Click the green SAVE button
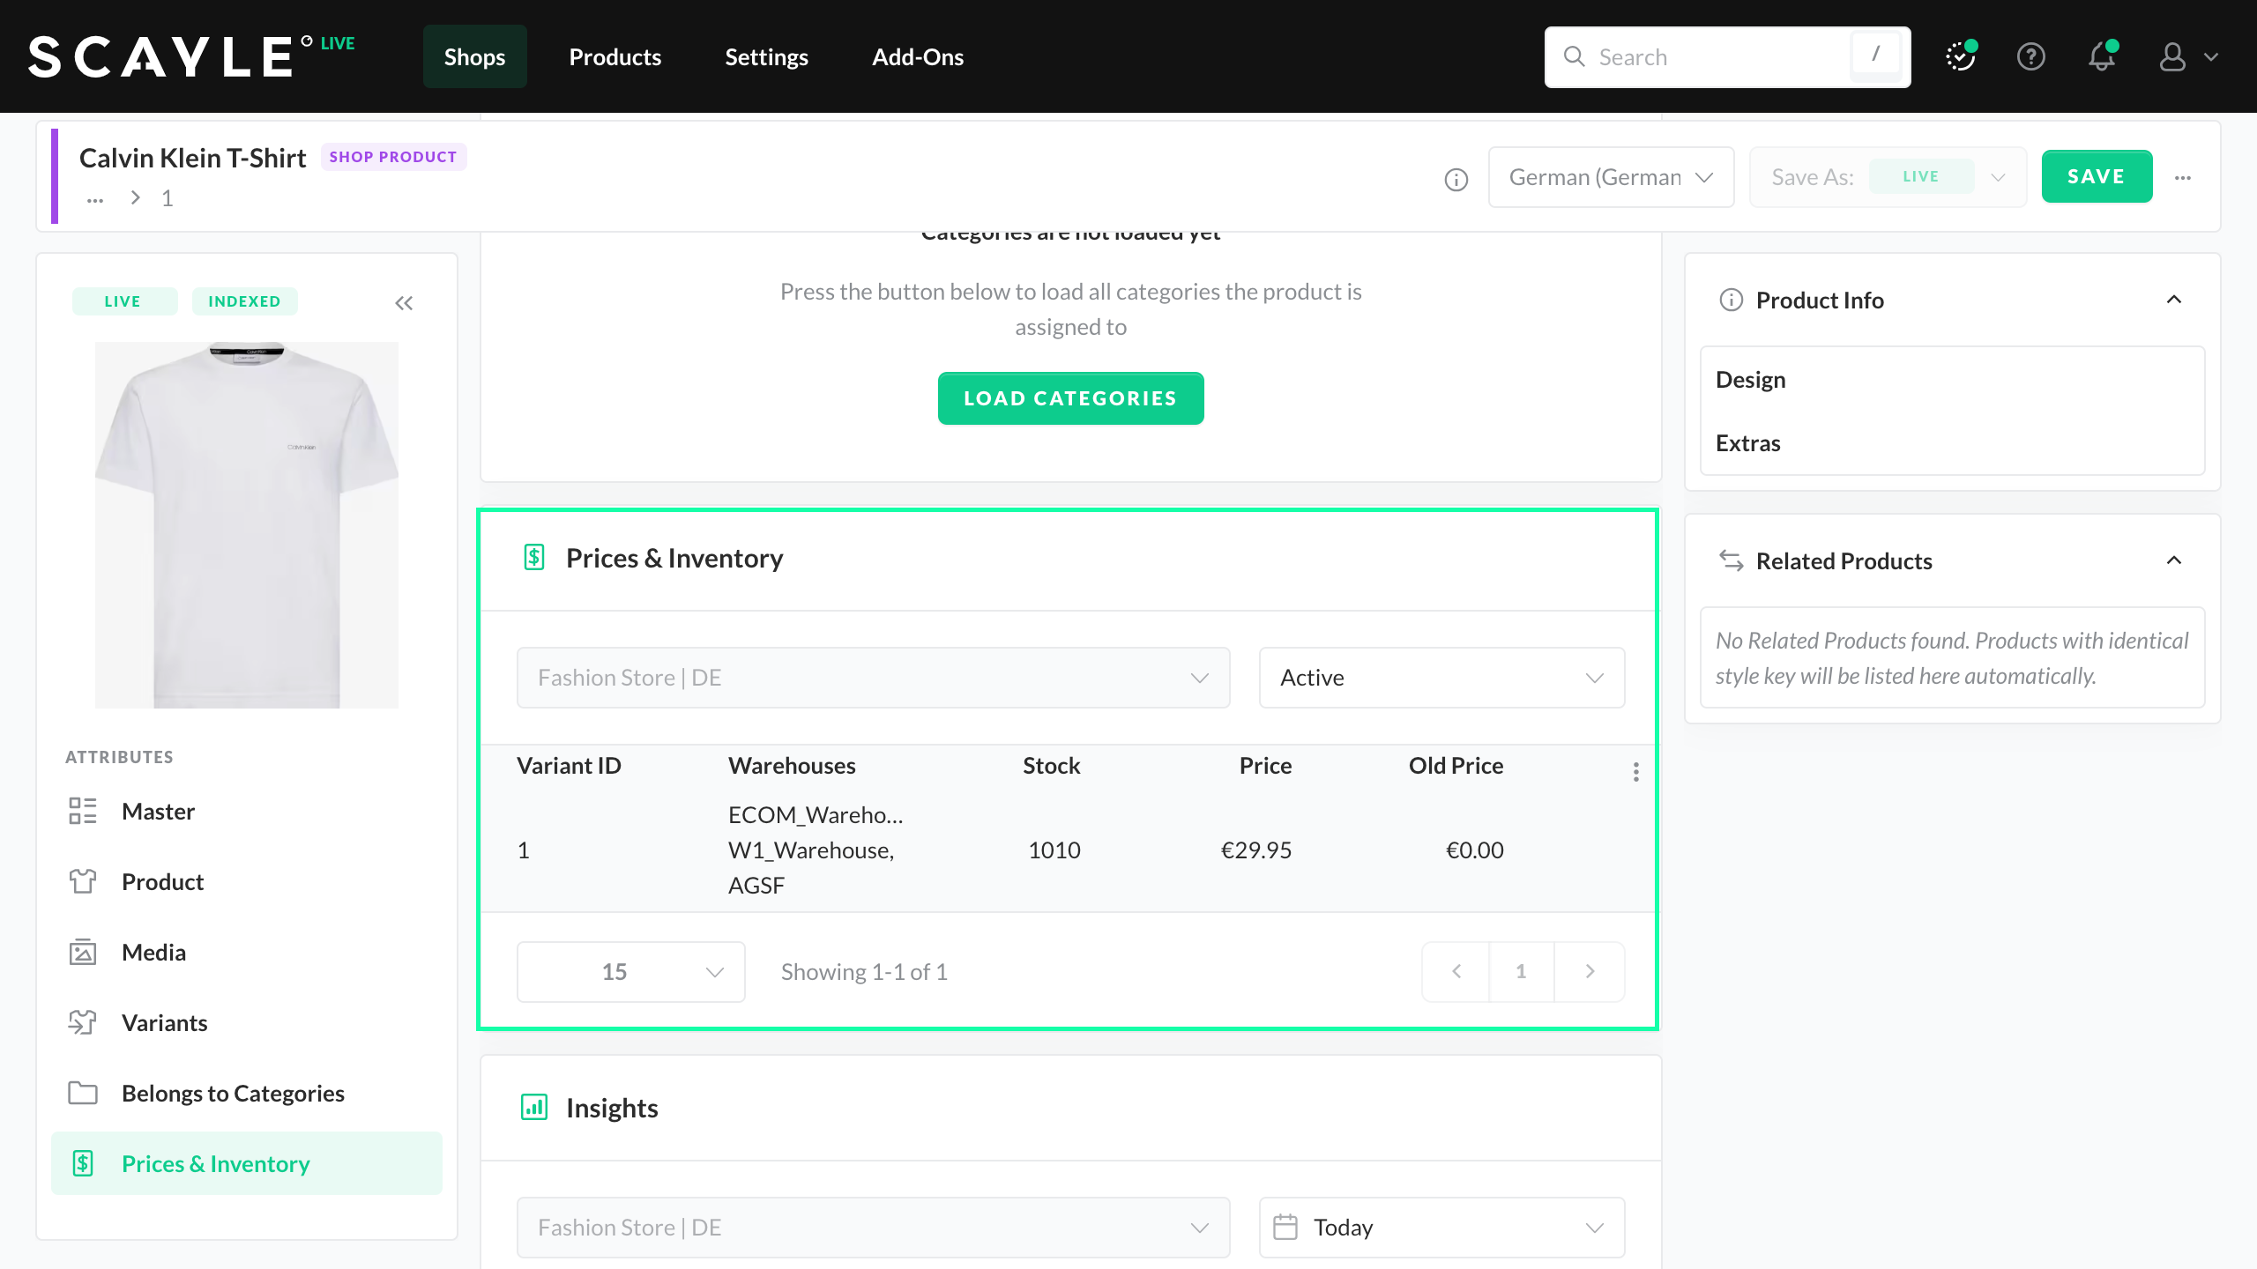 pyautogui.click(x=2097, y=176)
